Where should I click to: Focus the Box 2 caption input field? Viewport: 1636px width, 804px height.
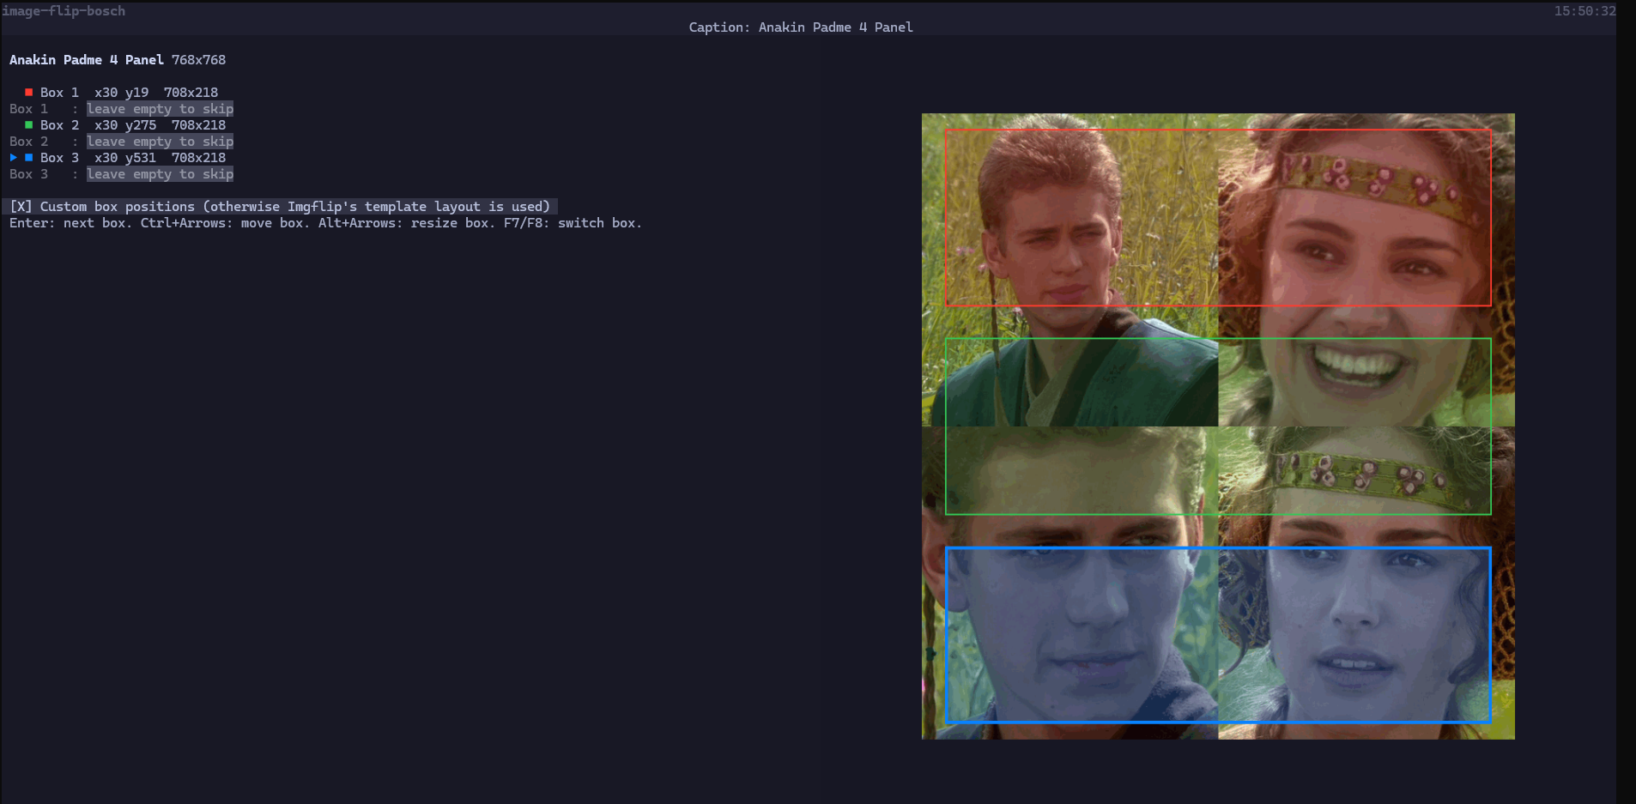pyautogui.click(x=160, y=142)
